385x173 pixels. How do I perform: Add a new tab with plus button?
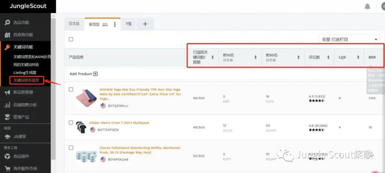(x=145, y=24)
